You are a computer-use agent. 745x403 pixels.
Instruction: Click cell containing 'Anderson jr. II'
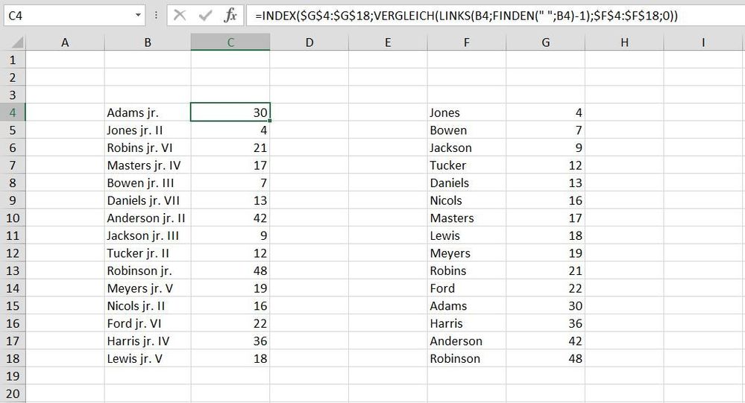[x=148, y=218]
